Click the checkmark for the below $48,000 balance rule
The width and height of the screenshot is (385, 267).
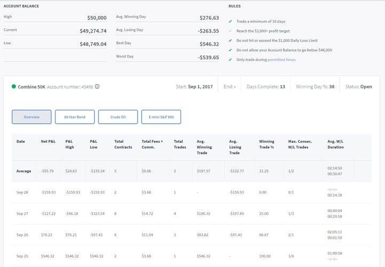tap(230, 50)
